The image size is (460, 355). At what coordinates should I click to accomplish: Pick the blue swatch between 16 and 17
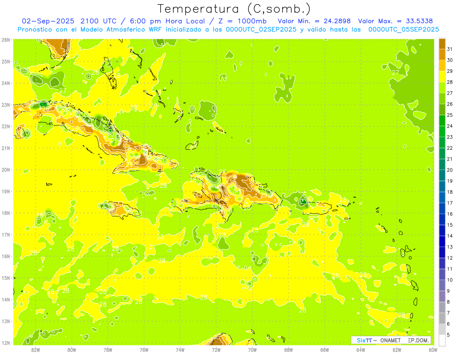442,208
